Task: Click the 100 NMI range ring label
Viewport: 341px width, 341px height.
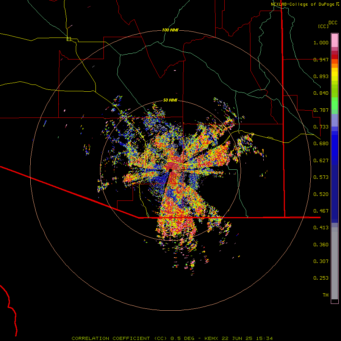Action: [170, 30]
